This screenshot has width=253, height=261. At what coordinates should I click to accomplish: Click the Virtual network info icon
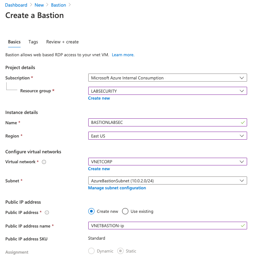point(44,162)
